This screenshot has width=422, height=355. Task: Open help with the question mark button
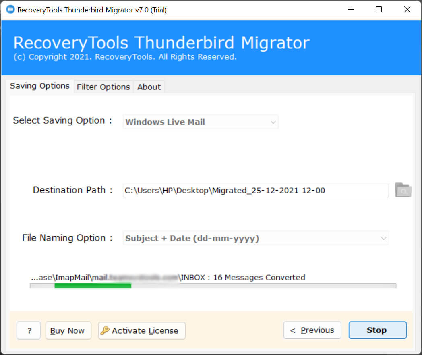pyautogui.click(x=29, y=330)
